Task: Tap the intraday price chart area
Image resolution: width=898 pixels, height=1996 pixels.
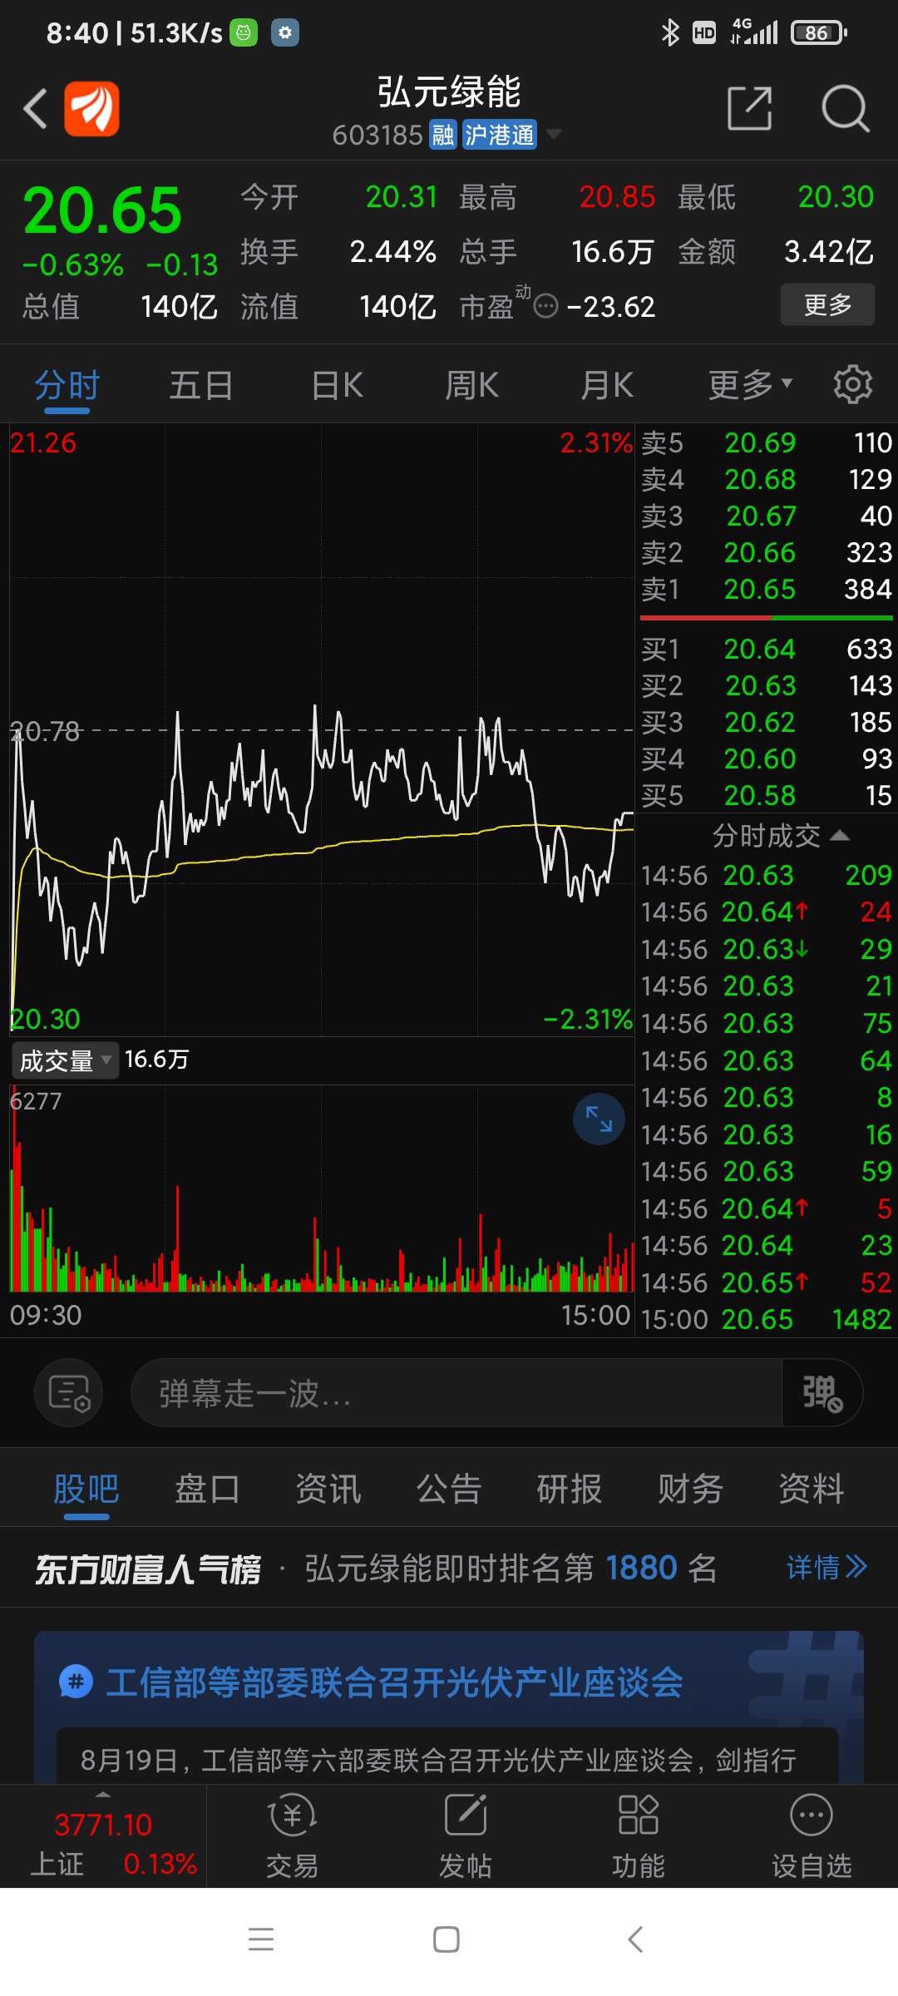Action: pos(322,729)
